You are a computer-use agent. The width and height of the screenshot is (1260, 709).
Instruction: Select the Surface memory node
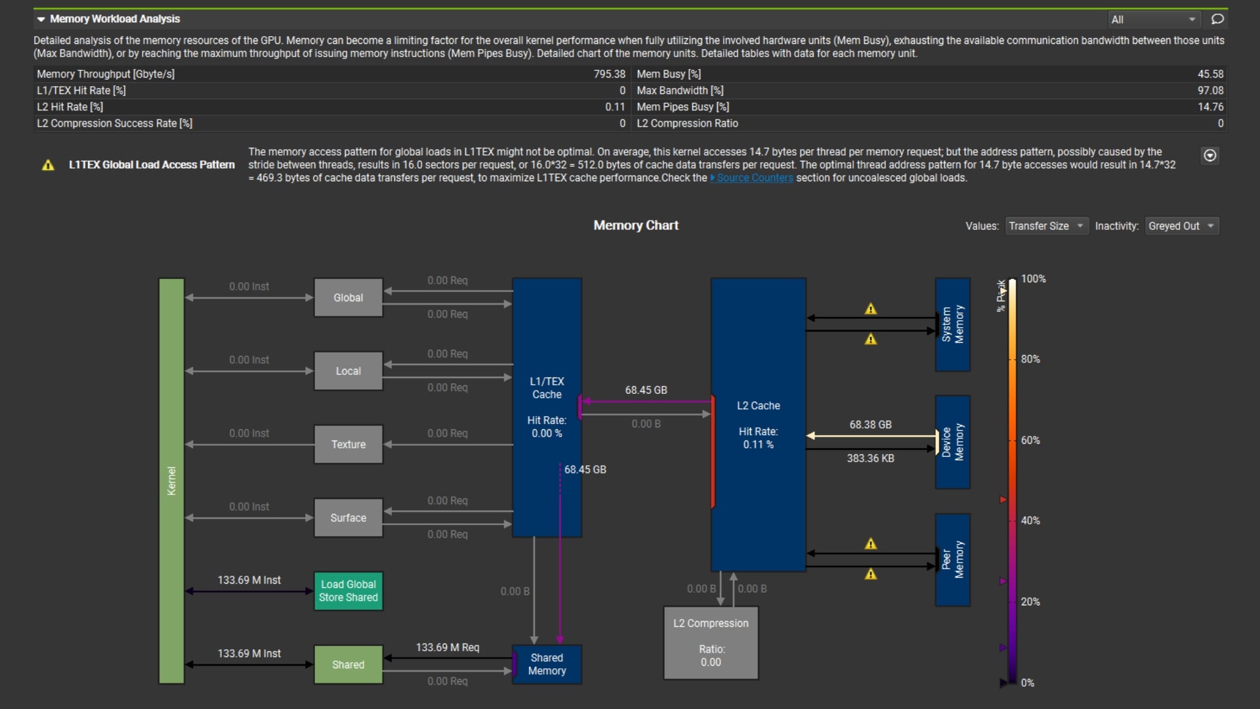(348, 518)
